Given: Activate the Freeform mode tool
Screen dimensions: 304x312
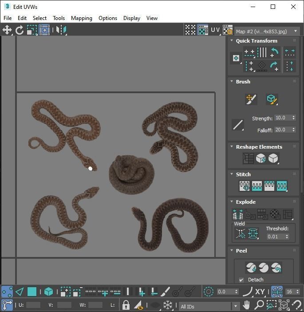Looking at the screenshot, I should tap(44, 30).
